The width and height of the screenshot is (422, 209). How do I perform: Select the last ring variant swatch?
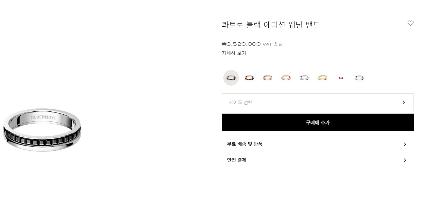359,78
